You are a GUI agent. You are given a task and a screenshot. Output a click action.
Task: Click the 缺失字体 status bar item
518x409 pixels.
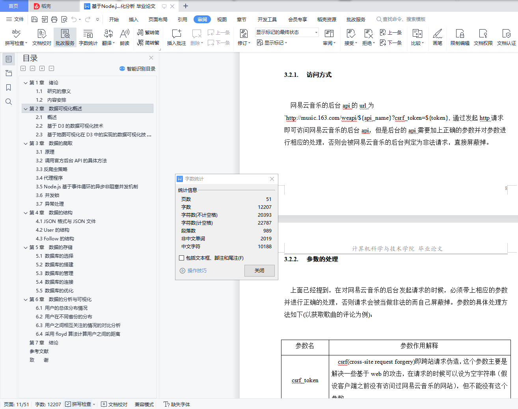click(177, 404)
